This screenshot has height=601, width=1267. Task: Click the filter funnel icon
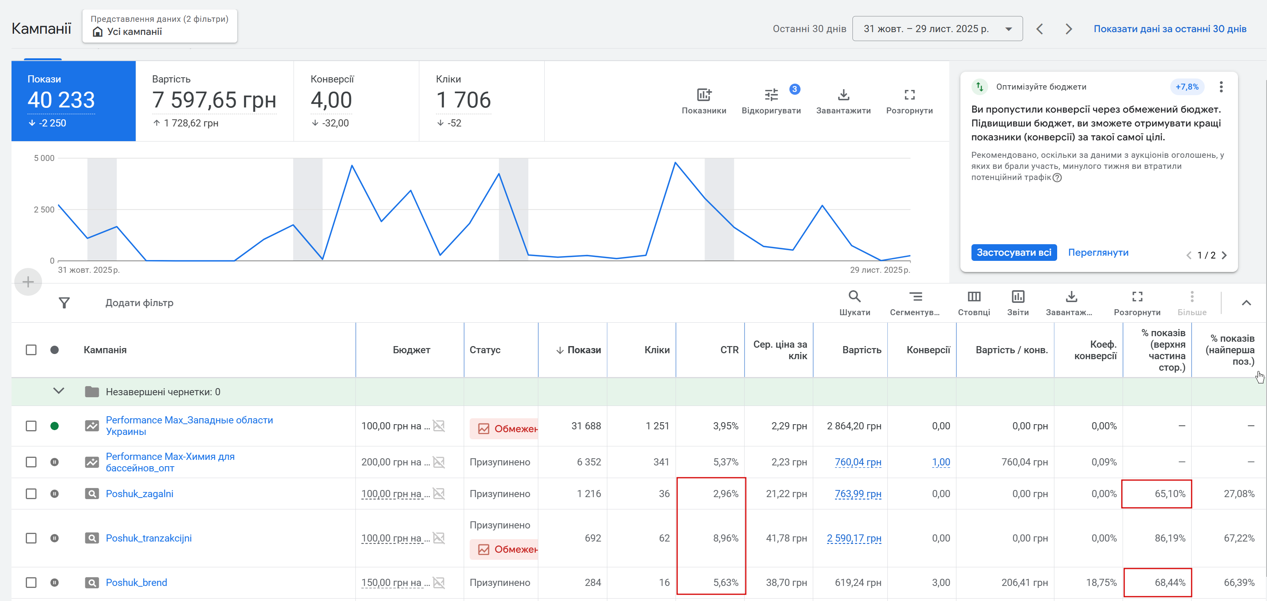point(64,303)
